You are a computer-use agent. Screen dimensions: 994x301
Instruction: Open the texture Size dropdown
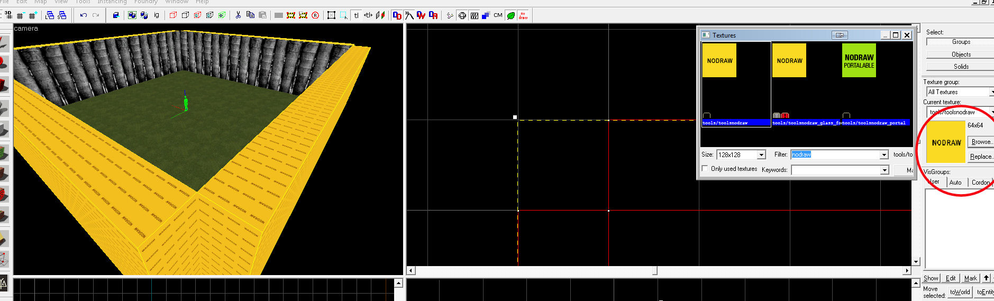tap(761, 155)
